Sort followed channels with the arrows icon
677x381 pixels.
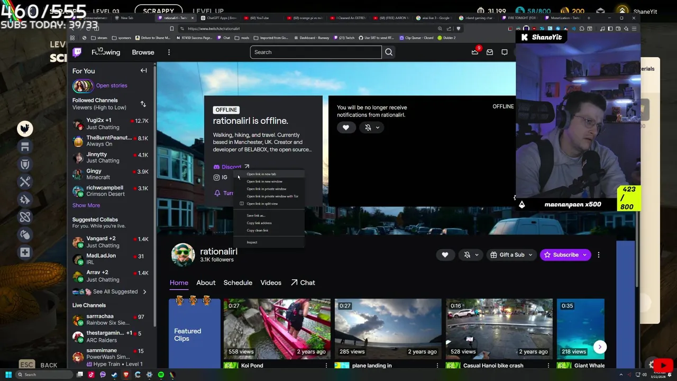[143, 104]
